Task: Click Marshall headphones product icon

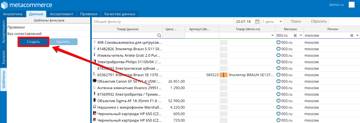Action: point(95,107)
